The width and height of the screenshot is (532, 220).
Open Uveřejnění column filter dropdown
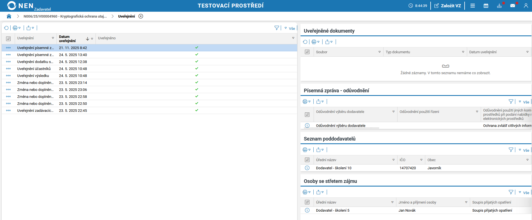coord(53,38)
